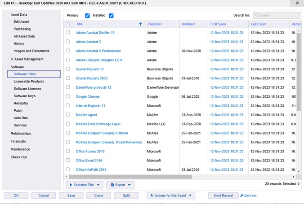Sort by the Installed column header

tap(188, 24)
